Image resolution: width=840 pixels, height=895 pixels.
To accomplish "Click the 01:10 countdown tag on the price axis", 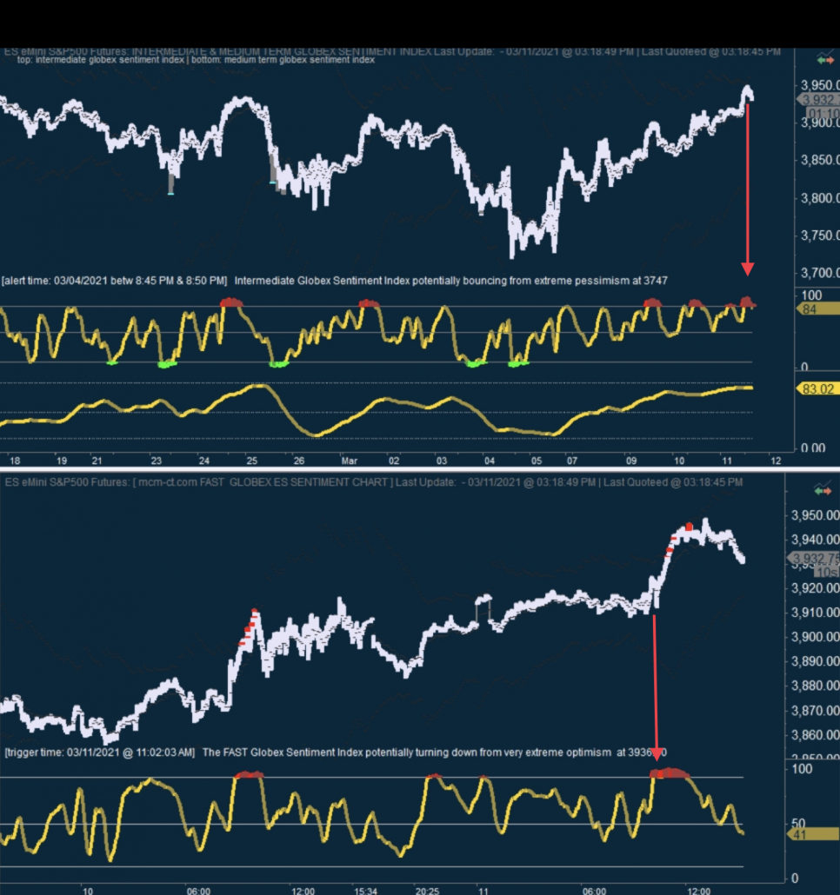I will coord(823,114).
